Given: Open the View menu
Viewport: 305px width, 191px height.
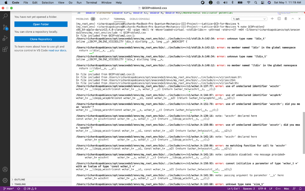Looking at the screenshot, I should (x=61, y=3).
